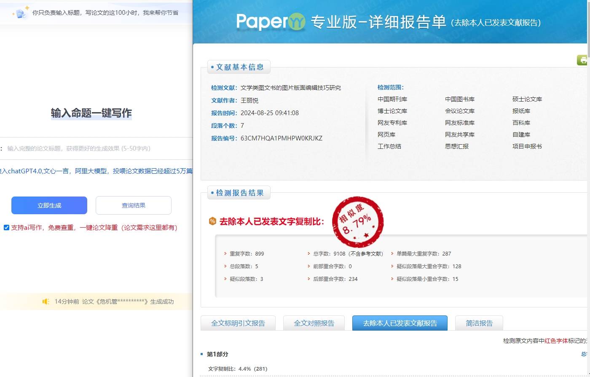
Task: Select the 去除本人已发表文献报告 tab
Action: point(400,323)
